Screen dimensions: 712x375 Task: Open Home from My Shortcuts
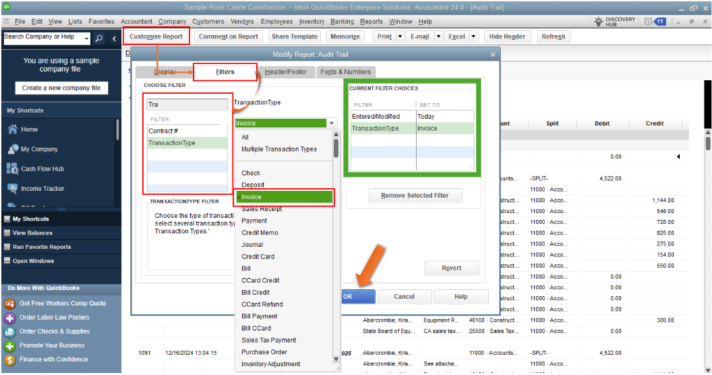pyautogui.click(x=29, y=129)
